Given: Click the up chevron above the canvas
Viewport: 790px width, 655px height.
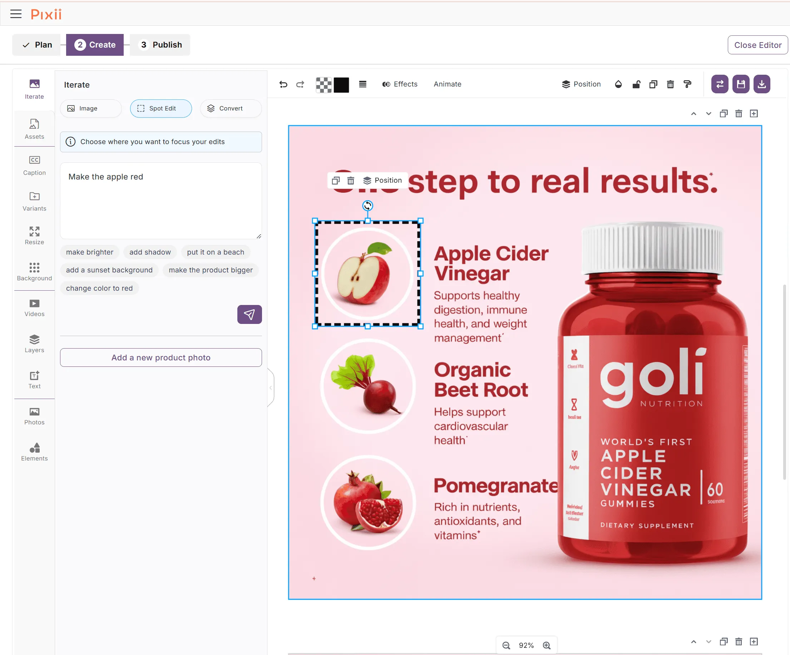Looking at the screenshot, I should [694, 114].
